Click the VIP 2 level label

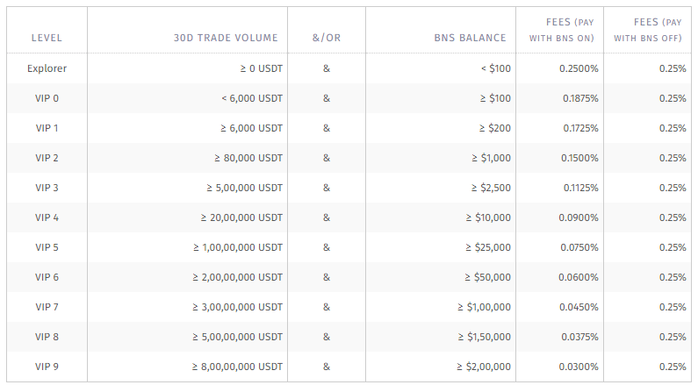click(47, 158)
